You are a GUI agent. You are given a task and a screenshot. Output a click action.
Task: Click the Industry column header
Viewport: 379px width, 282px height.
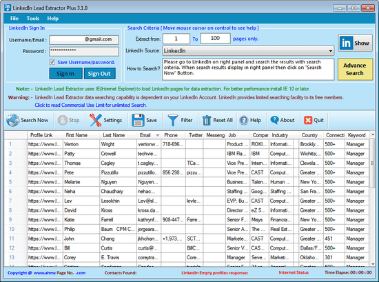pos(281,135)
